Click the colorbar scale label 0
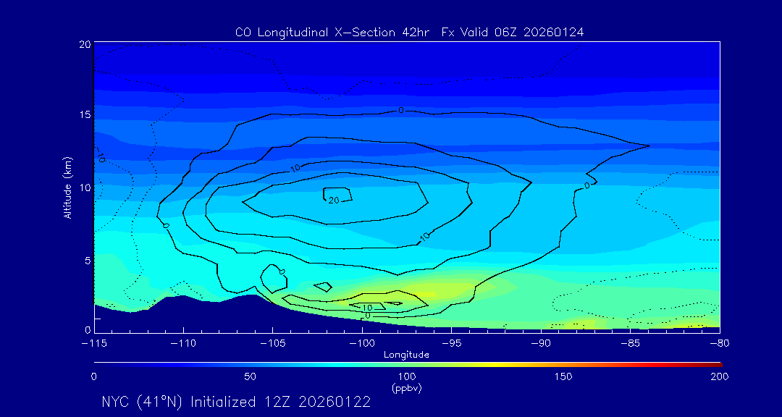 [93, 376]
